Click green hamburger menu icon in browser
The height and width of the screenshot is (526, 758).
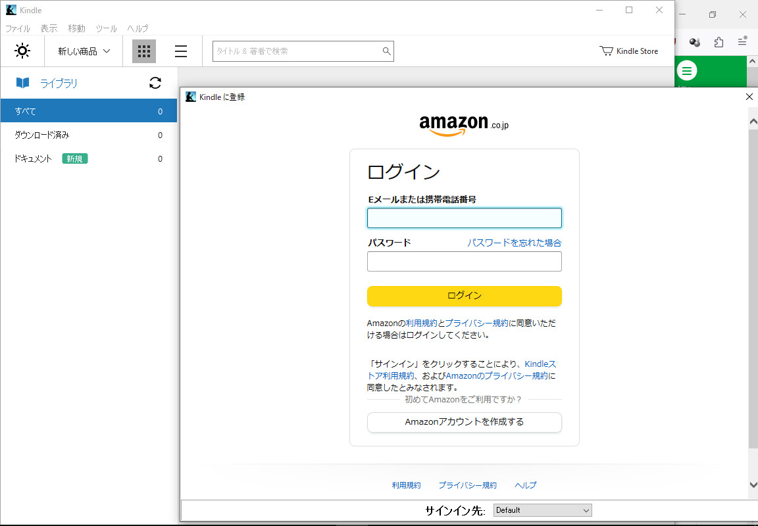point(687,71)
